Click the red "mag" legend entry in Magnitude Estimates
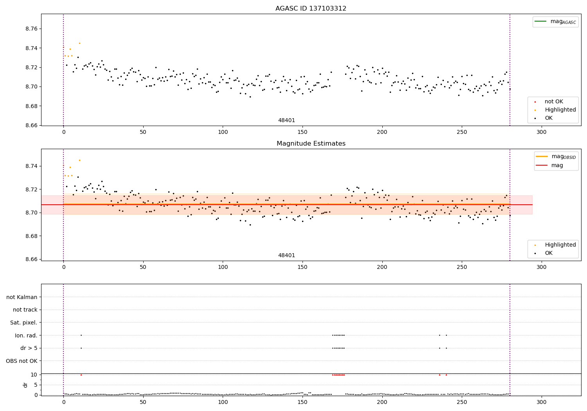587x411 pixels. pos(549,166)
